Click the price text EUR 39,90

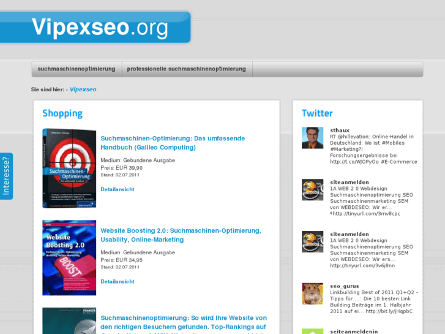coord(129,168)
